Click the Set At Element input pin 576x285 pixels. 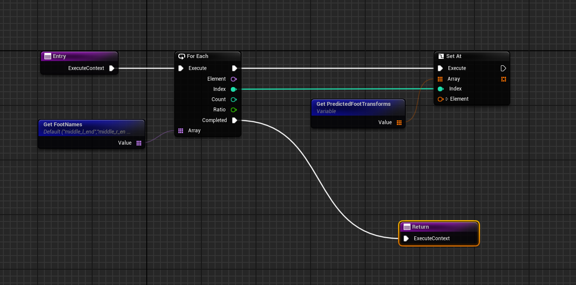click(x=441, y=99)
